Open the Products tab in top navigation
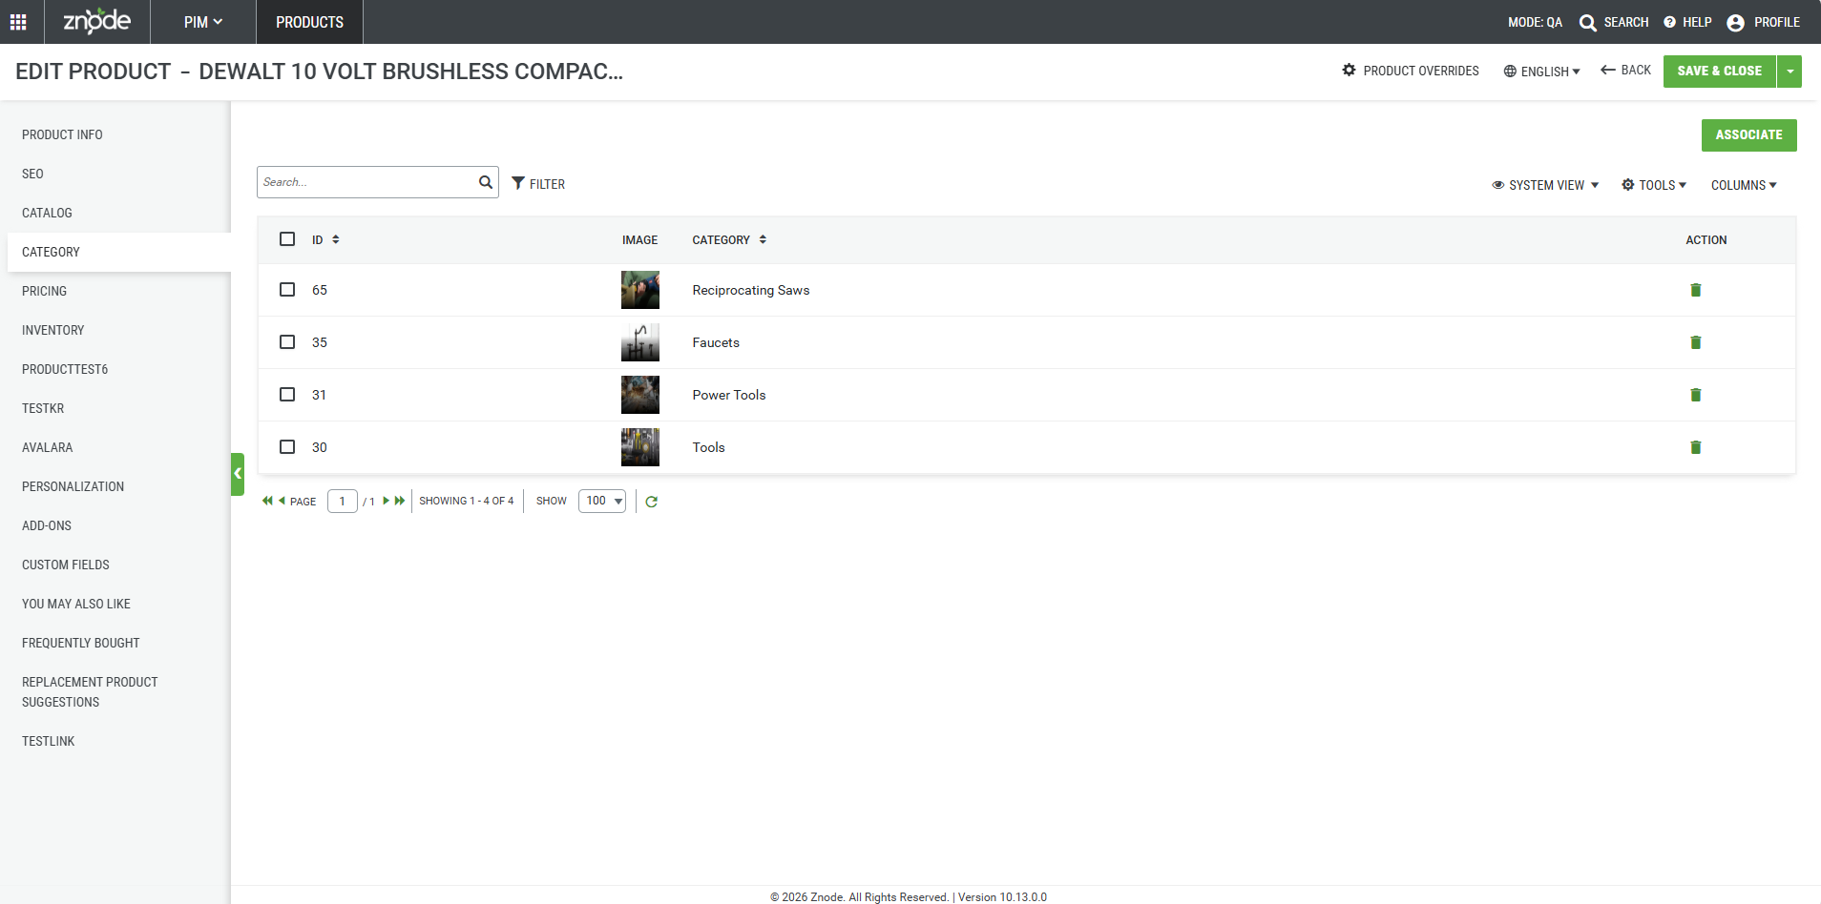The width and height of the screenshot is (1821, 904). click(310, 22)
